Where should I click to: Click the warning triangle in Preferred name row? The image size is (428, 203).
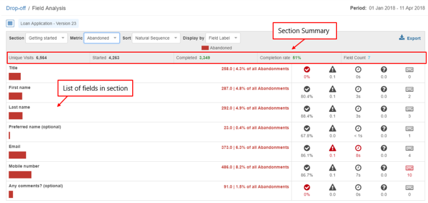[x=332, y=128]
